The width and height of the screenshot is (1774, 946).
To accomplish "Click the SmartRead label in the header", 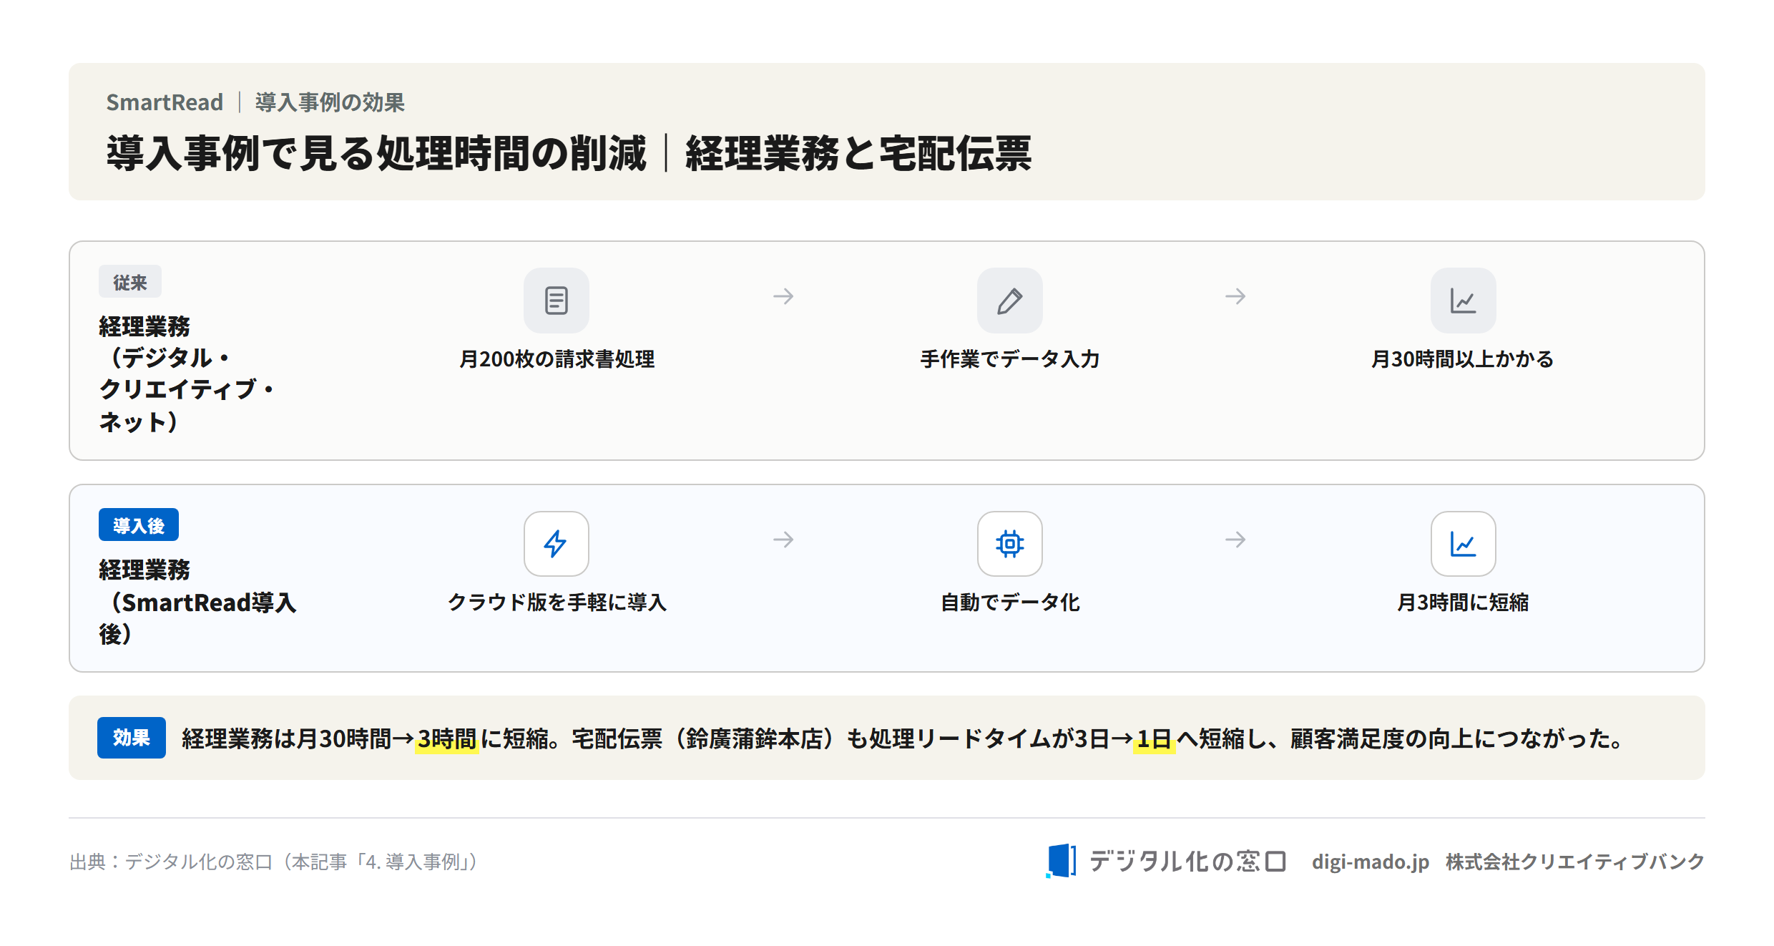I will pos(165,102).
